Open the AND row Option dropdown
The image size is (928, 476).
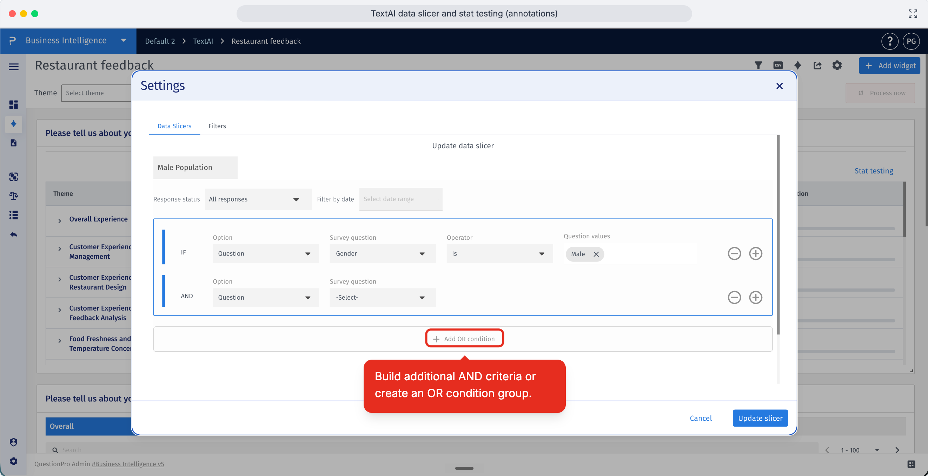click(265, 298)
